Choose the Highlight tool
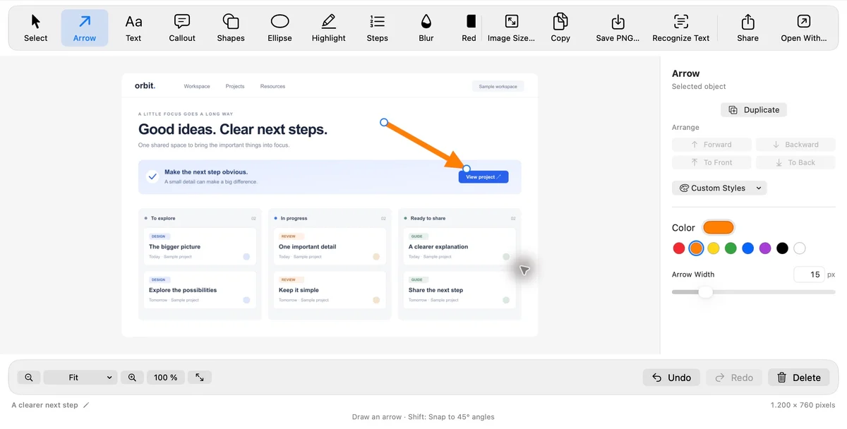 tap(329, 28)
